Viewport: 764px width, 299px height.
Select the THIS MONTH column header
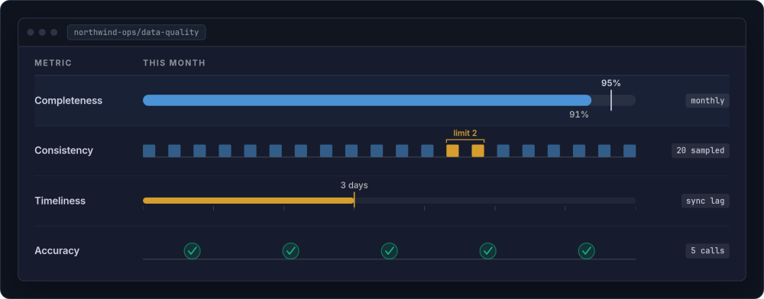(x=174, y=63)
